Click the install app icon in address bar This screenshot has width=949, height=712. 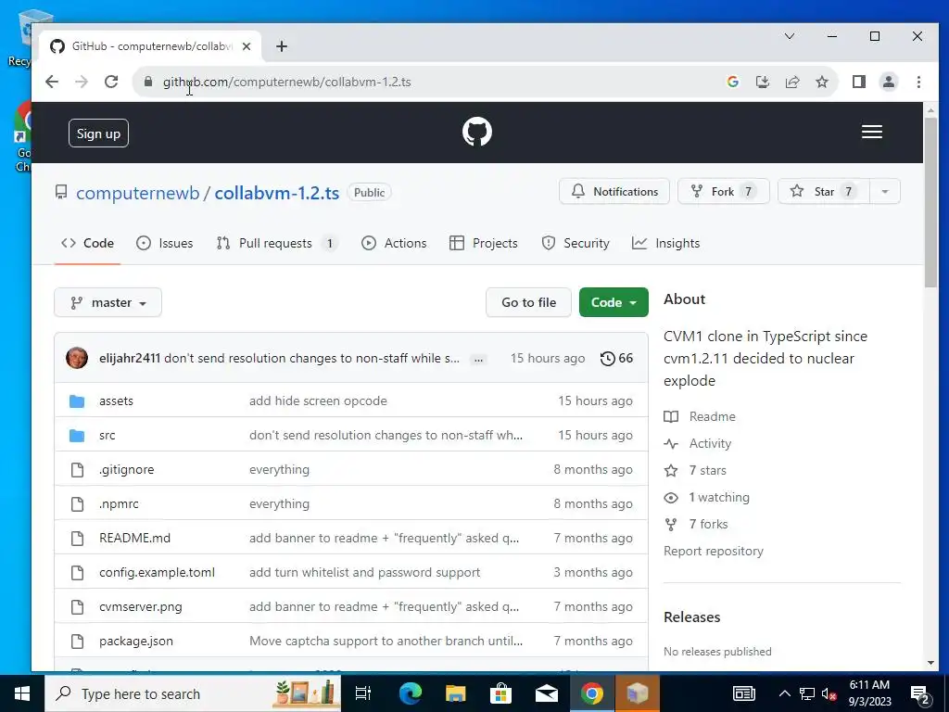pos(763,82)
